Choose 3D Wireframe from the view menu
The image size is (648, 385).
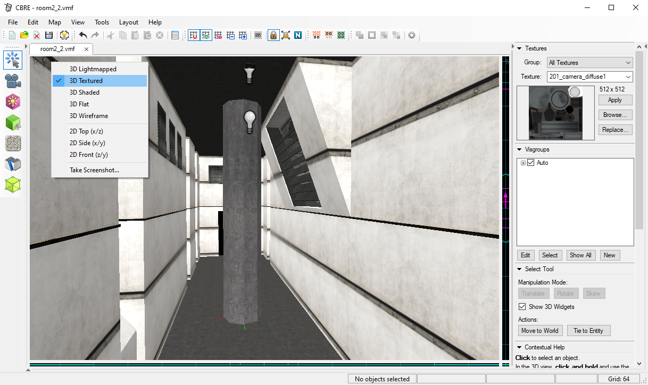89,116
